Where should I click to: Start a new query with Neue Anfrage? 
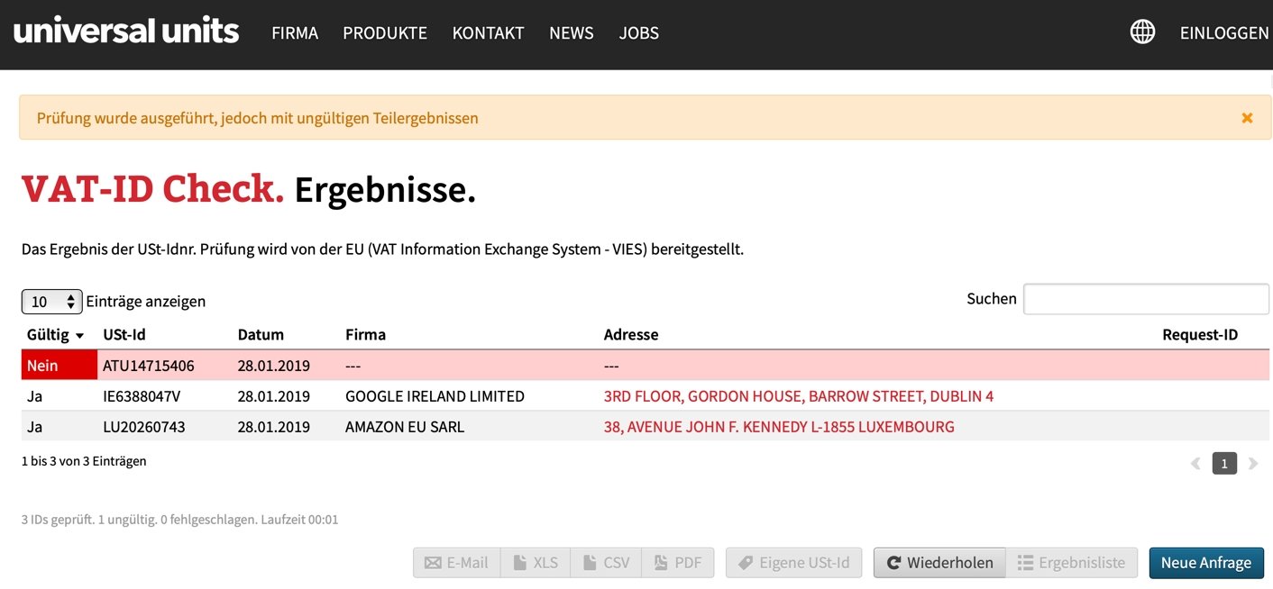[x=1205, y=563]
